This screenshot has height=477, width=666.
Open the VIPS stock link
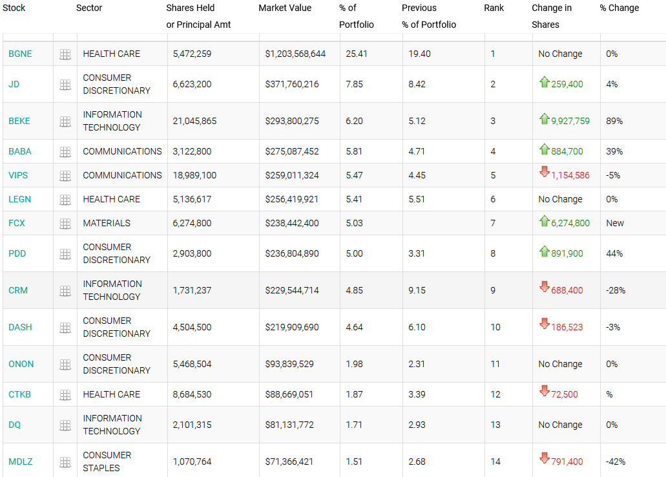point(18,175)
